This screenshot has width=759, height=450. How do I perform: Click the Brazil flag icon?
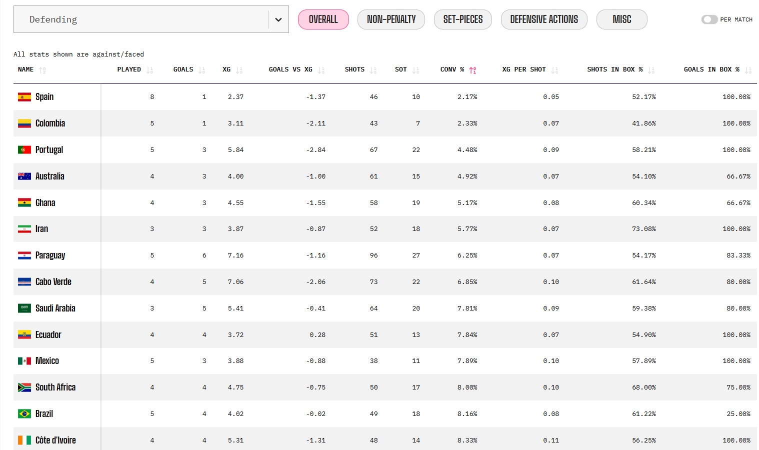click(x=24, y=414)
